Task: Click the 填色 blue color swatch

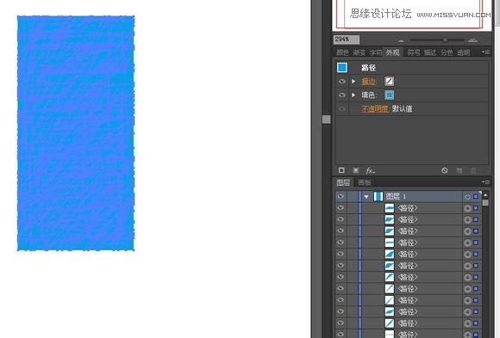Action: click(x=390, y=95)
